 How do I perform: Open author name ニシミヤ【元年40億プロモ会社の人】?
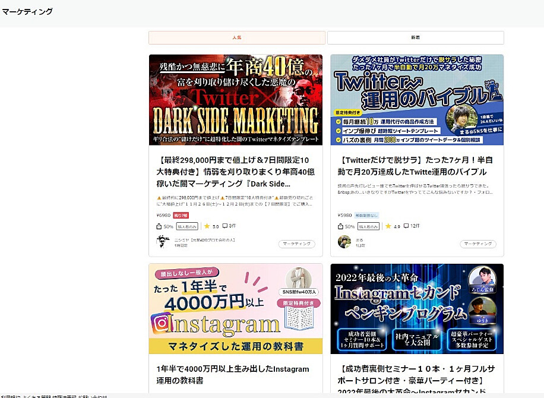(x=205, y=240)
